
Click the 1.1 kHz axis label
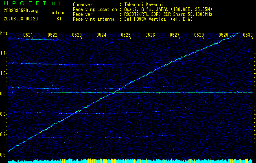(x=3, y=53)
